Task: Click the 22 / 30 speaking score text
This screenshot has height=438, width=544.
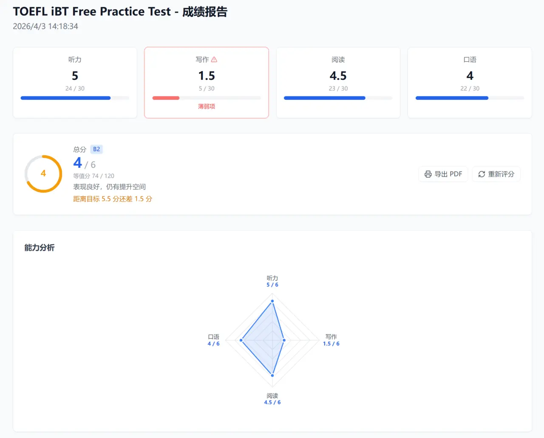Action: (x=470, y=88)
